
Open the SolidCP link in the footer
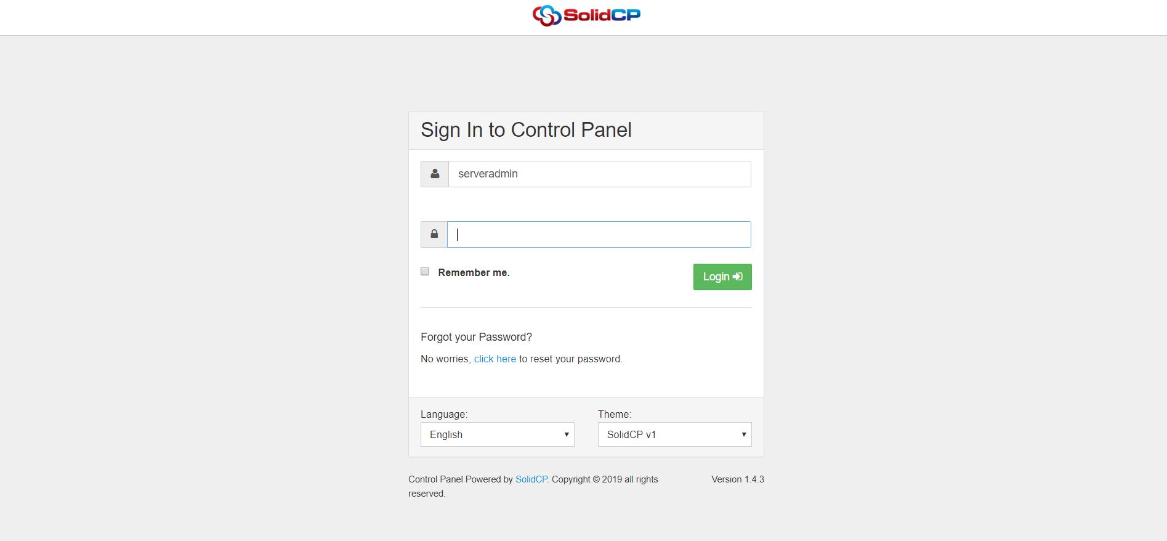(531, 479)
